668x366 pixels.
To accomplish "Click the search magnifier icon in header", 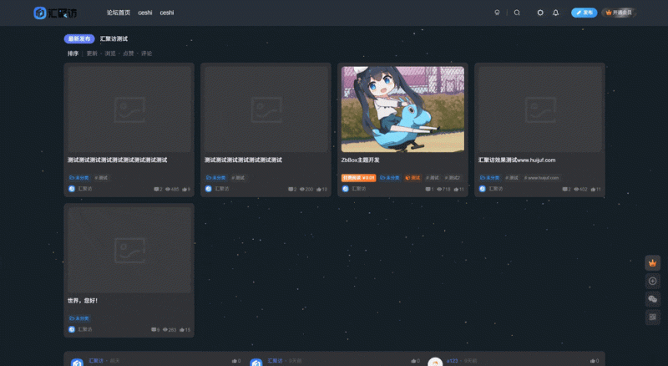I will click(517, 13).
